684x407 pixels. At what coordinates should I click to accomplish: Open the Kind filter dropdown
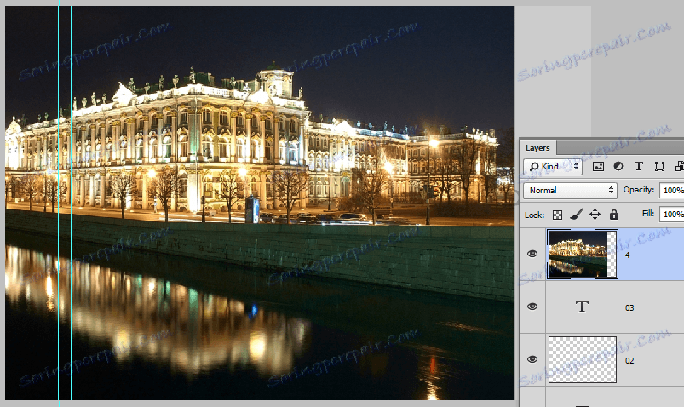553,167
